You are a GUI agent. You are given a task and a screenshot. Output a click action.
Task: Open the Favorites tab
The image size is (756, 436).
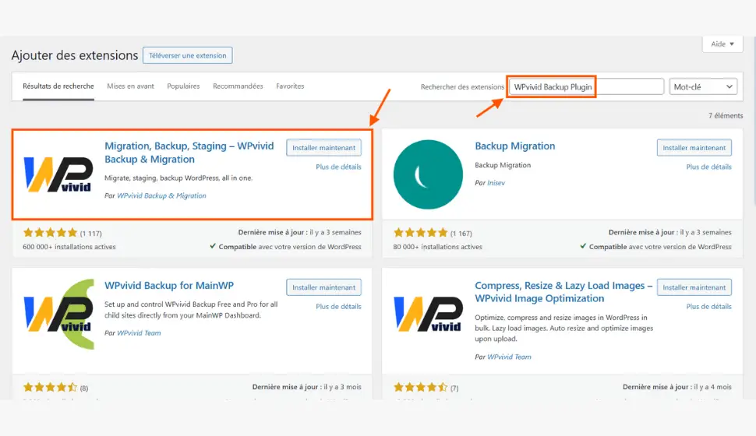click(290, 86)
